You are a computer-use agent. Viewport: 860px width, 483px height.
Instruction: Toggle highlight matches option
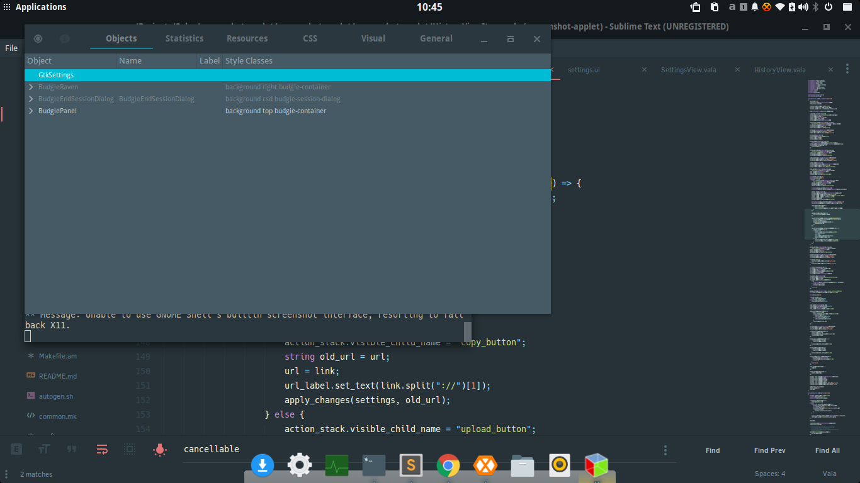(x=160, y=449)
